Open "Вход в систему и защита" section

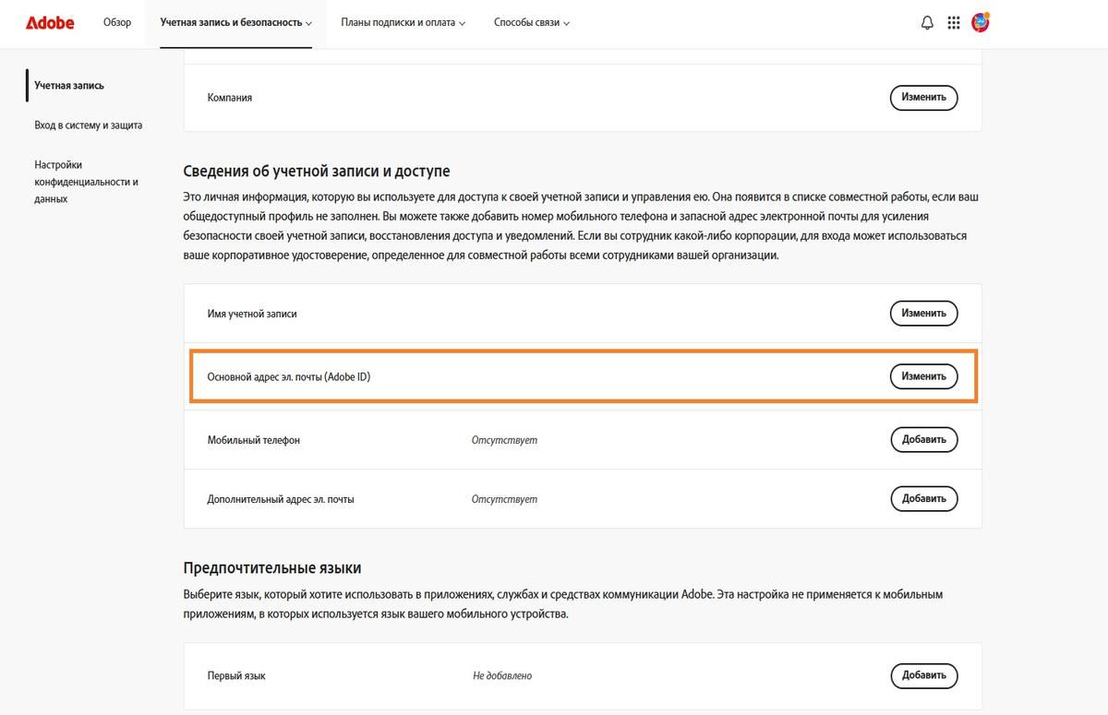coord(88,125)
